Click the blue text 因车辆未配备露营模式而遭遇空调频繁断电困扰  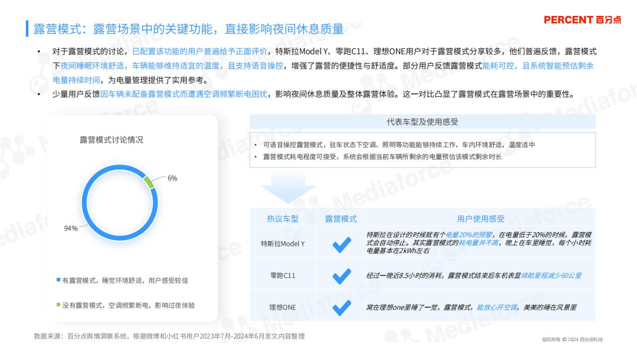184,94
